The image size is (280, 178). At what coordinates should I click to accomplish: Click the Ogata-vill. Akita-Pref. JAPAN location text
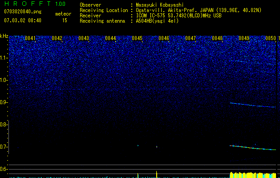coord(199,10)
